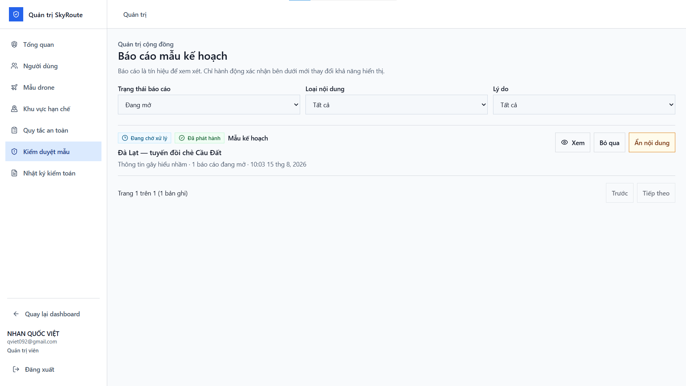Screen dimensions: 686x386
Task: Click the eye icon on the Xem button
Action: [x=565, y=142]
